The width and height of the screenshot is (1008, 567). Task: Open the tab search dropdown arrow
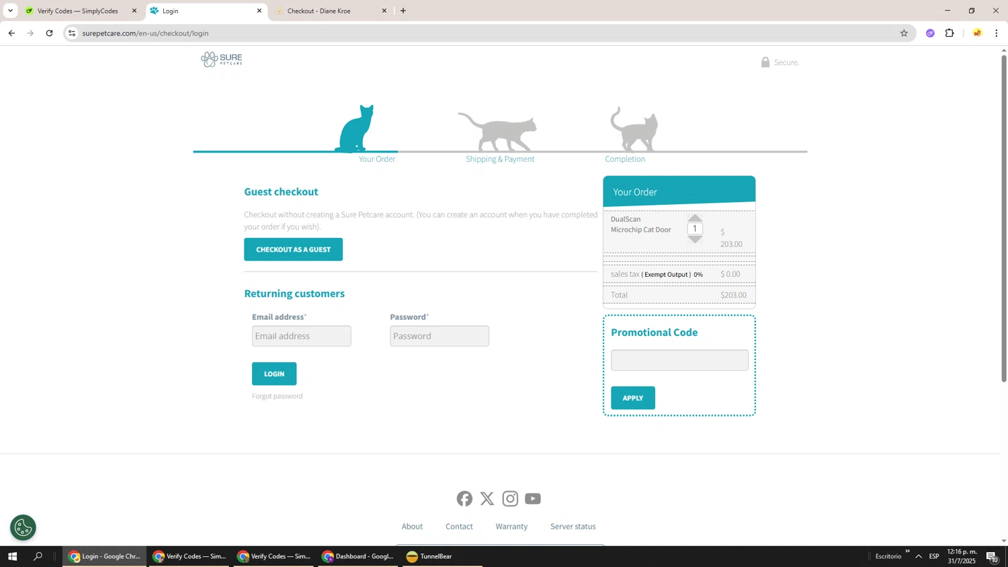(x=10, y=11)
